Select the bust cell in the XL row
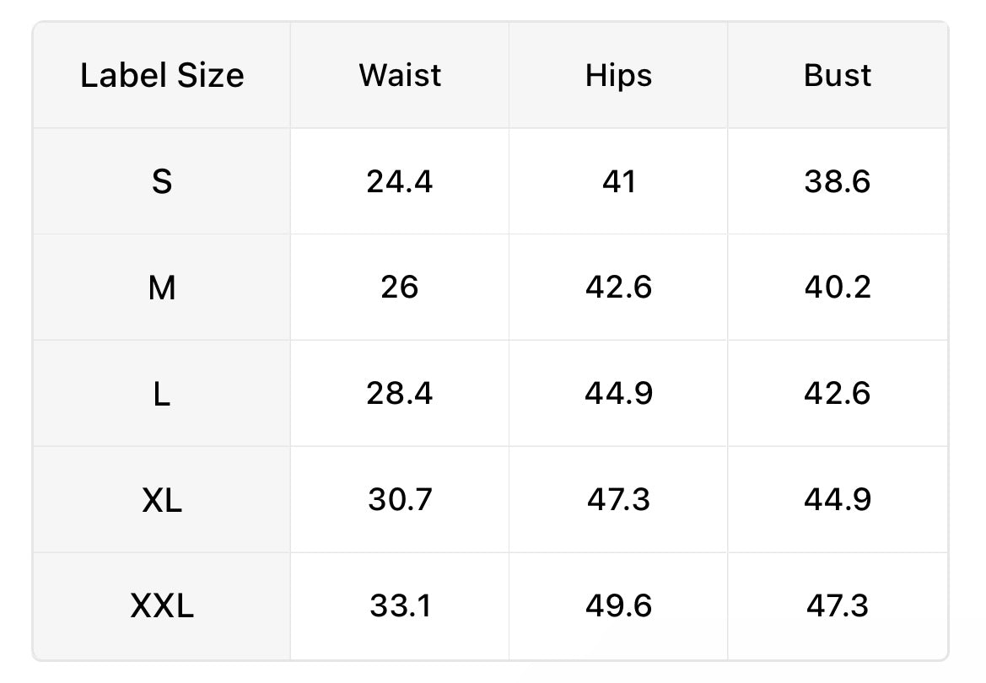 coord(838,501)
